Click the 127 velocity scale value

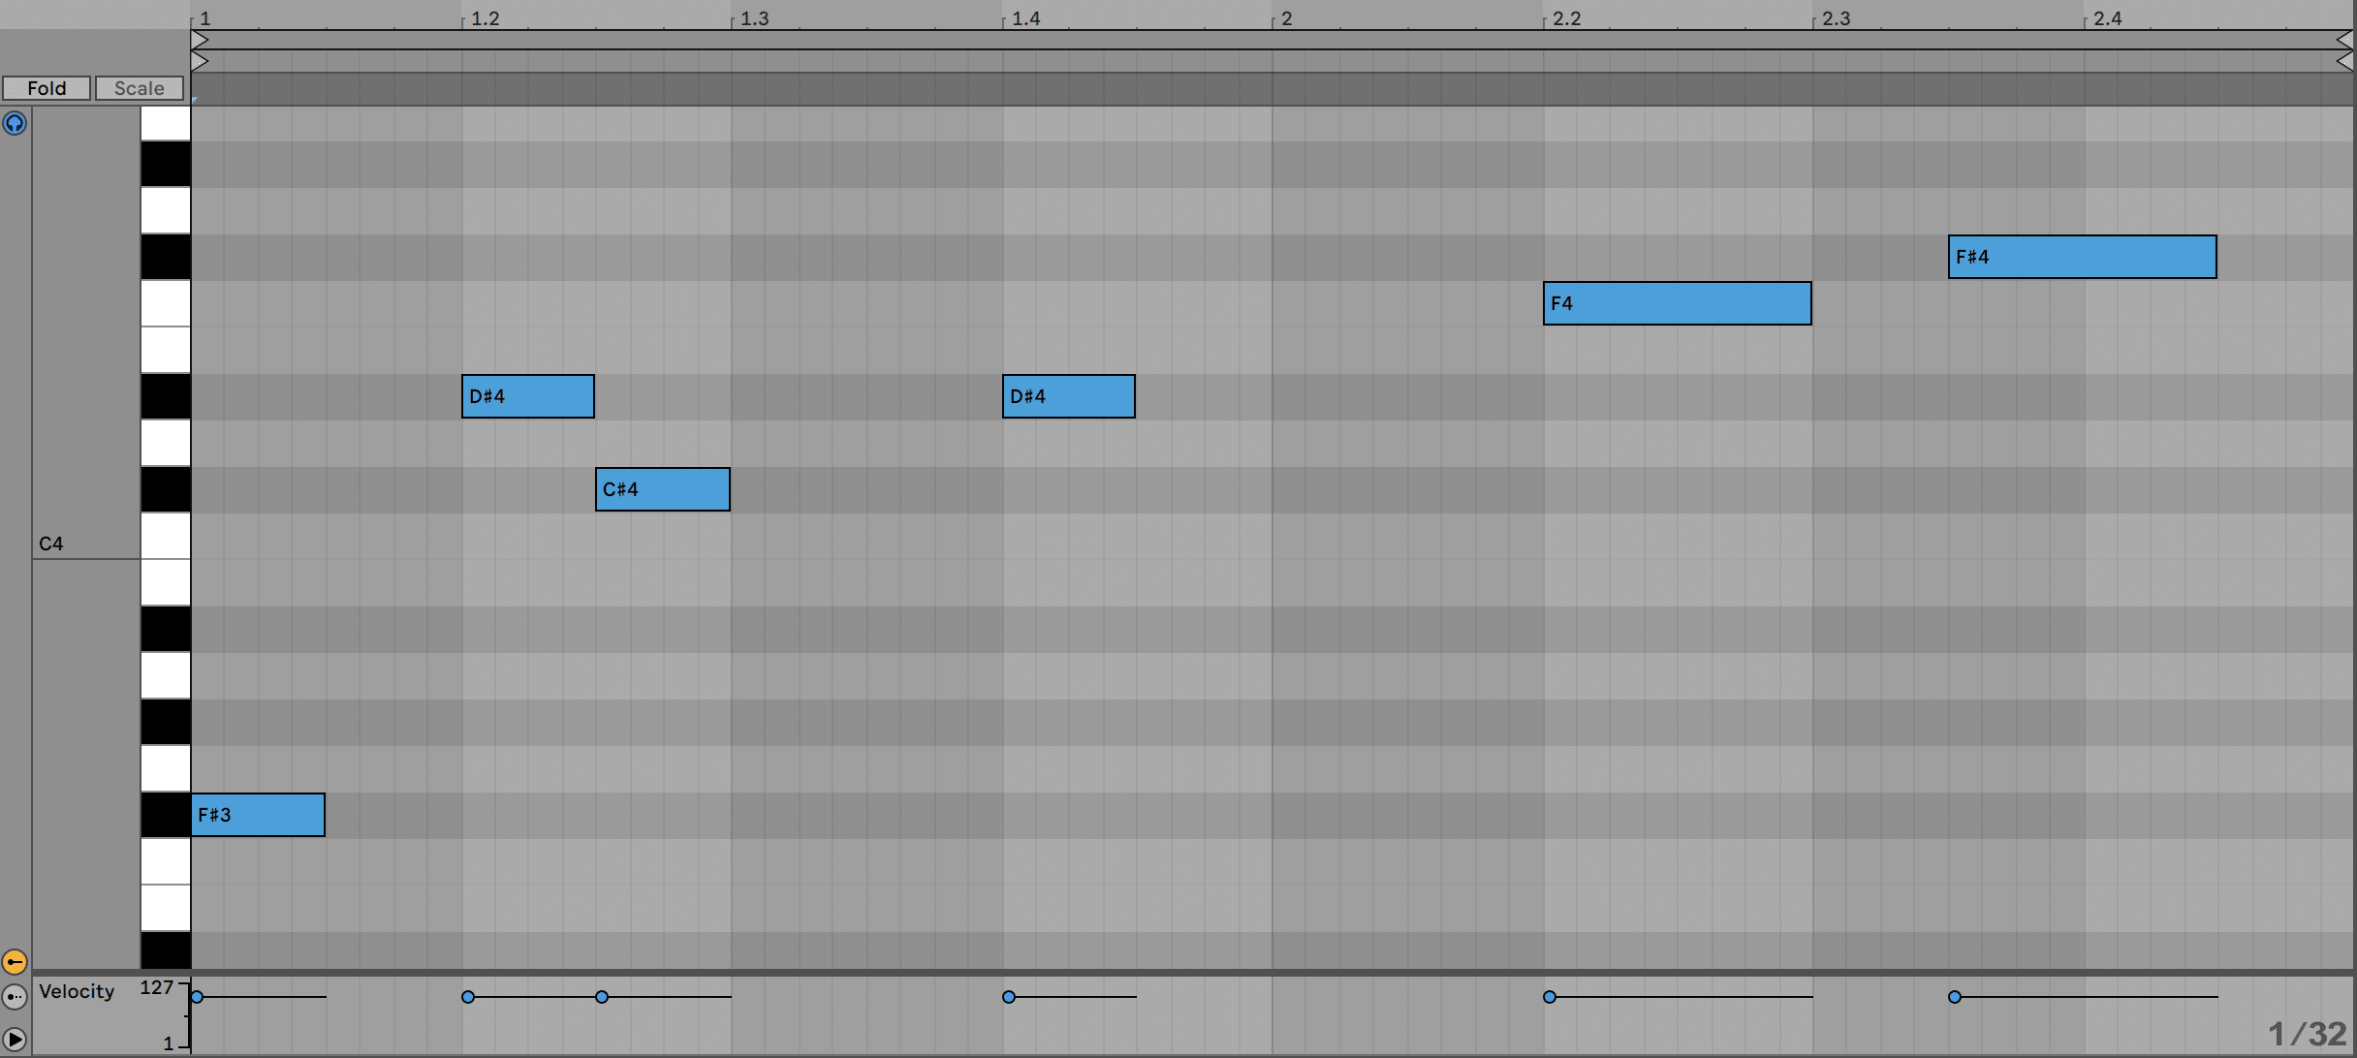click(156, 987)
